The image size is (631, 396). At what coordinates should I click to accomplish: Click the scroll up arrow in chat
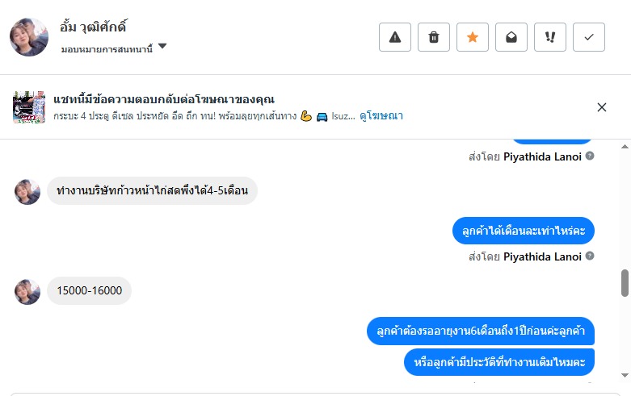click(x=625, y=147)
